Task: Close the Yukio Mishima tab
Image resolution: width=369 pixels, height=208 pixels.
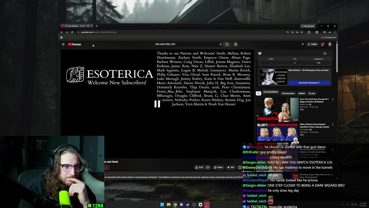Action: tap(91, 26)
